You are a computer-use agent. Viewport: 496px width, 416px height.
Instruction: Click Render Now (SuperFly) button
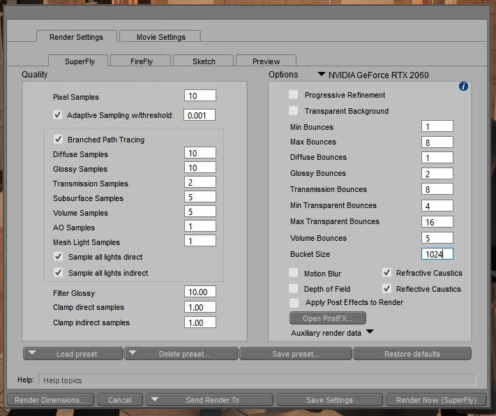click(x=436, y=400)
